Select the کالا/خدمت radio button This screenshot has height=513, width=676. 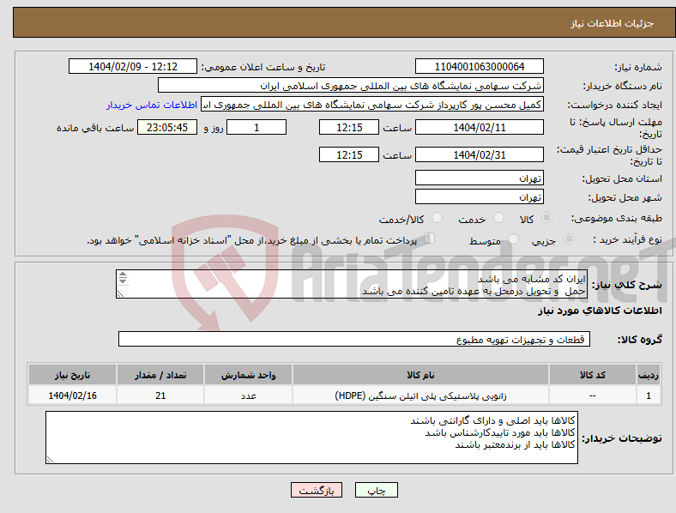click(x=437, y=218)
